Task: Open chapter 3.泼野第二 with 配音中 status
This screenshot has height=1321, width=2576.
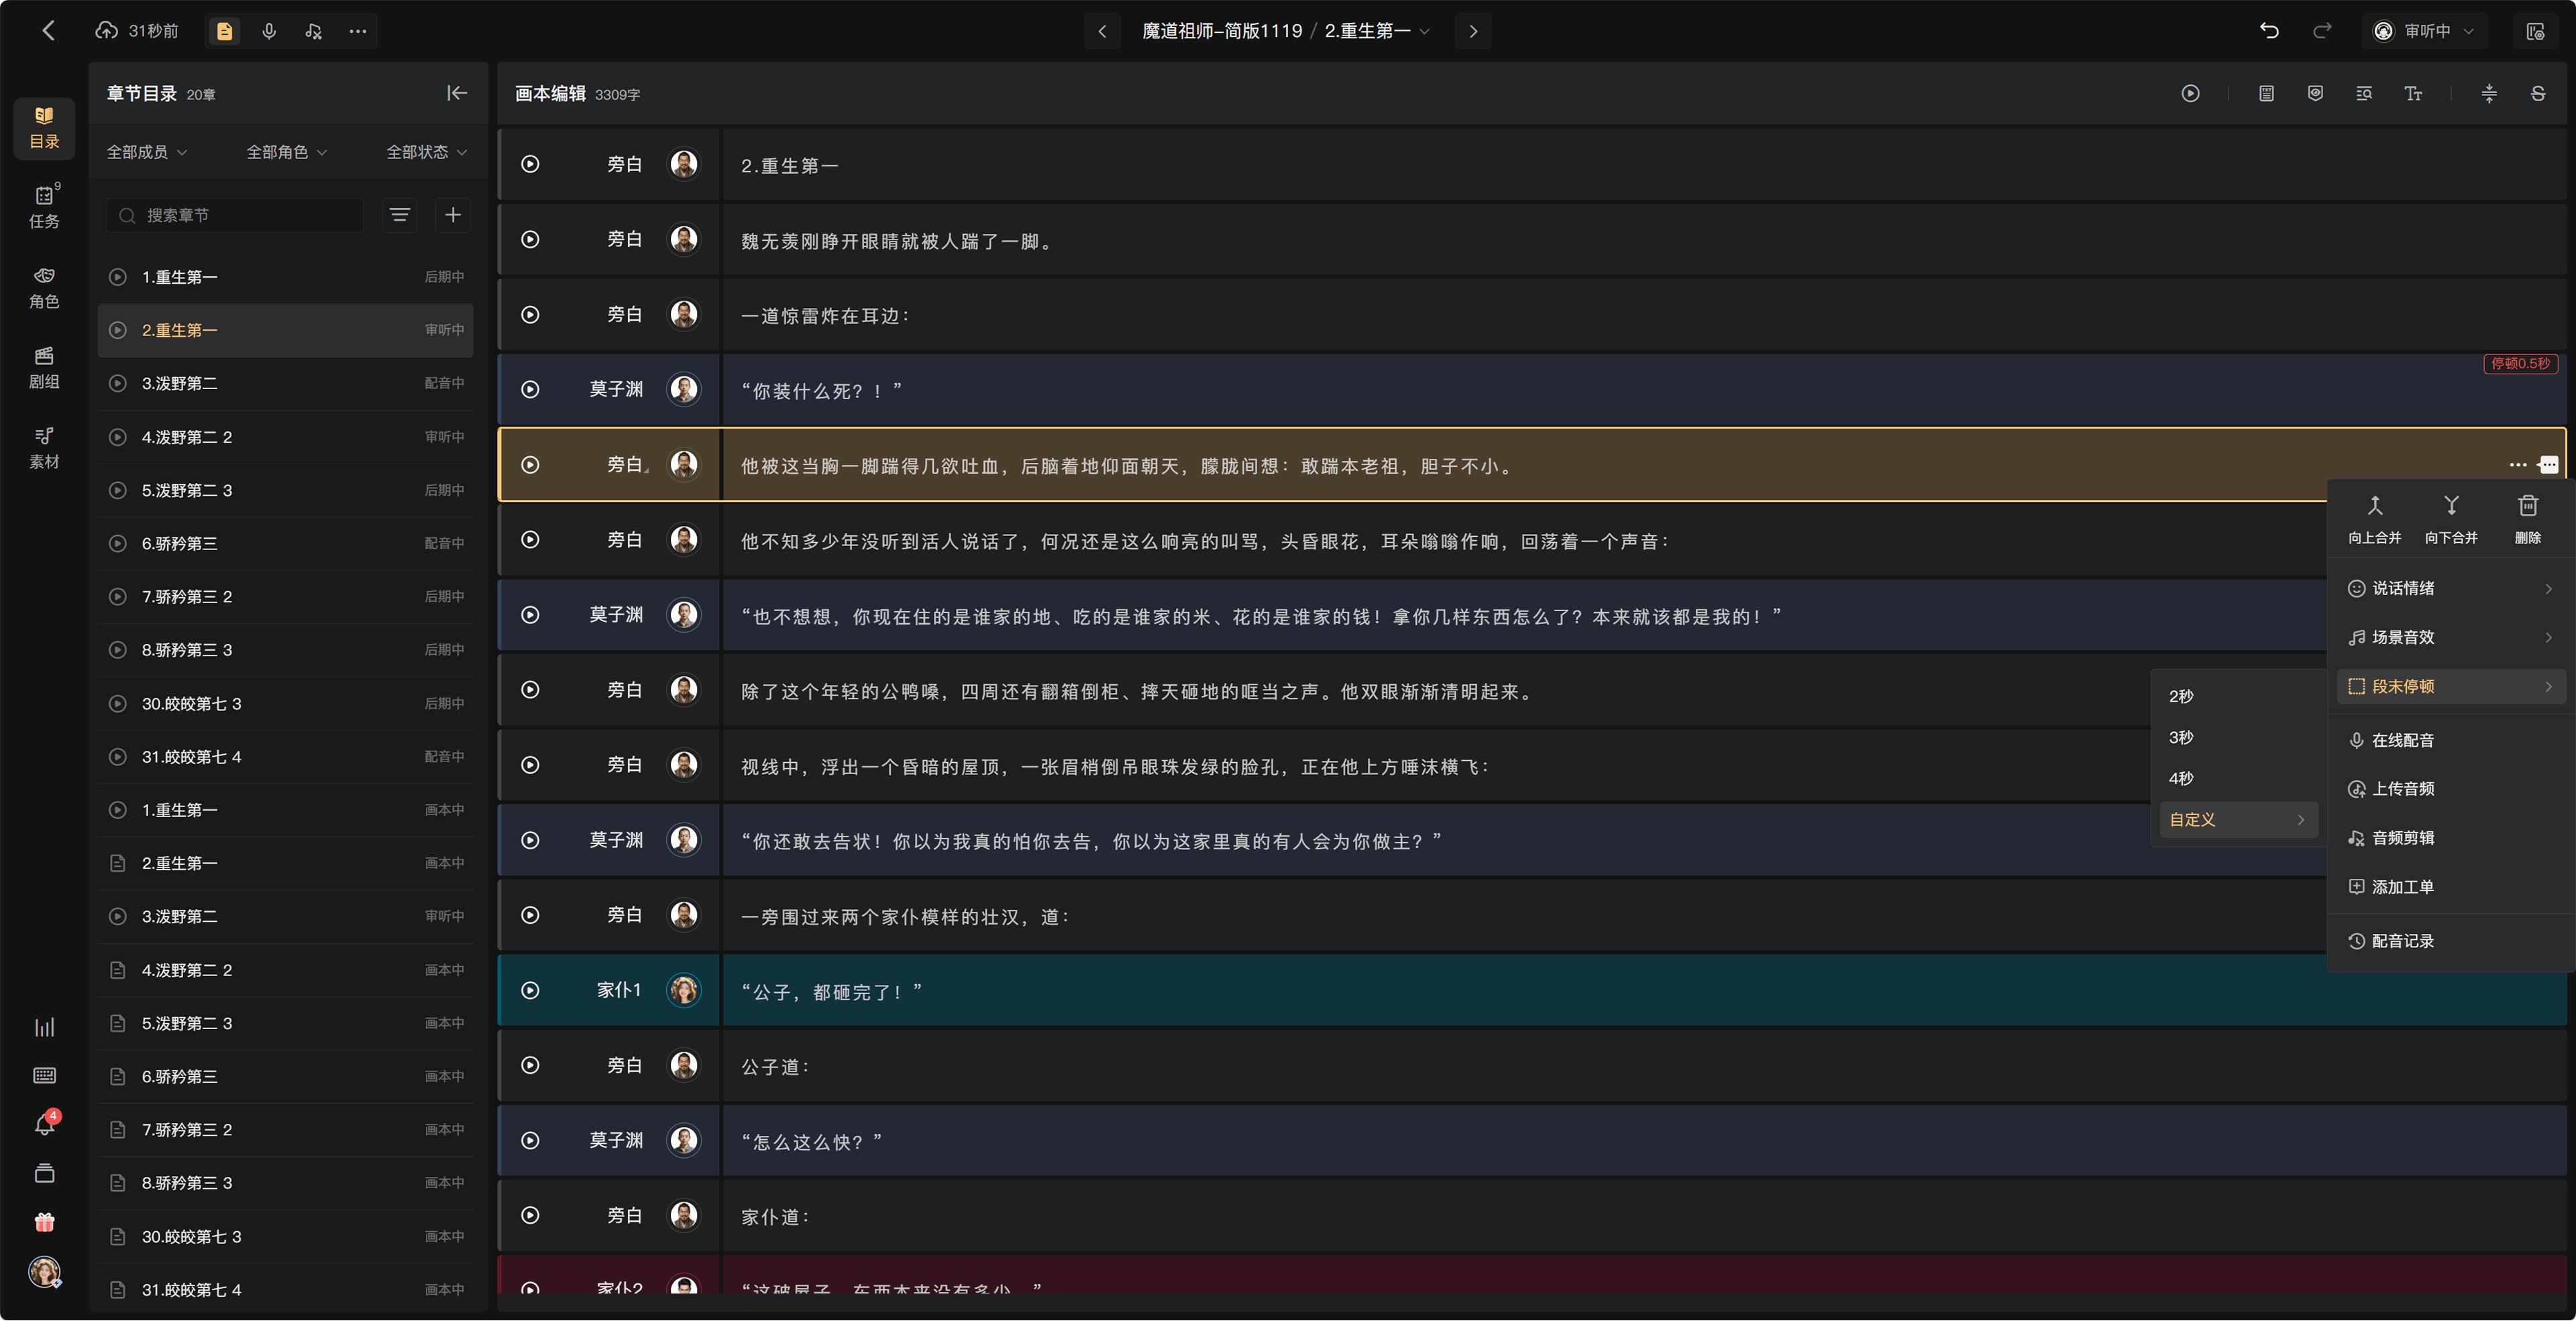Action: pos(286,383)
